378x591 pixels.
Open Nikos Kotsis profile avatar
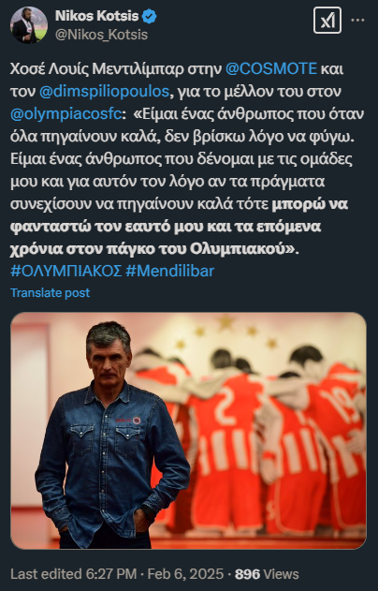pyautogui.click(x=29, y=25)
